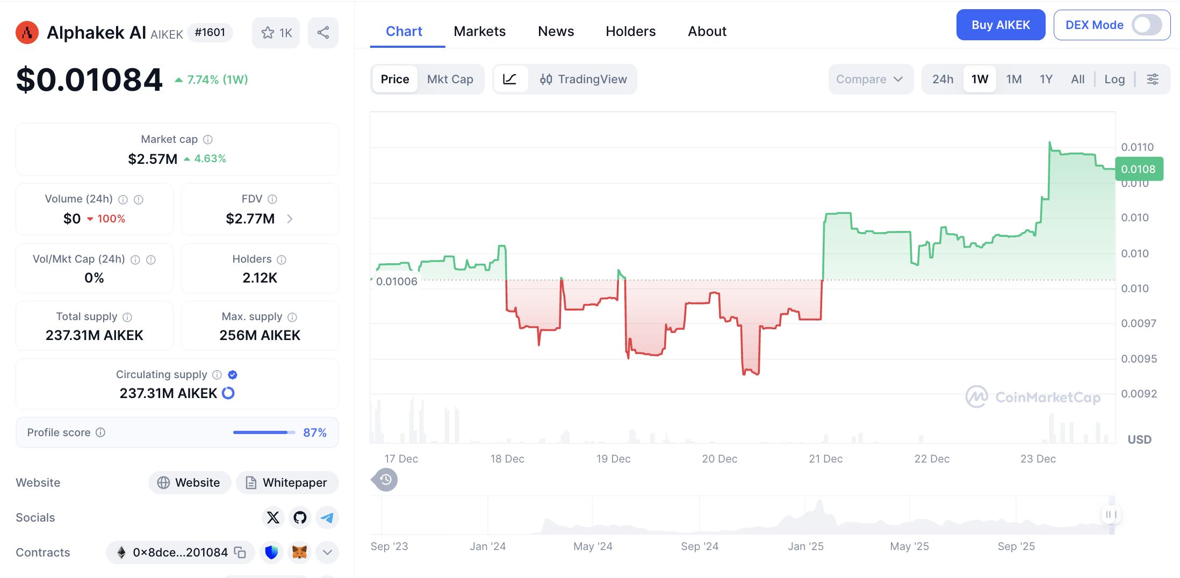Open the Compare dropdown
The height and width of the screenshot is (578, 1180).
pyautogui.click(x=869, y=80)
